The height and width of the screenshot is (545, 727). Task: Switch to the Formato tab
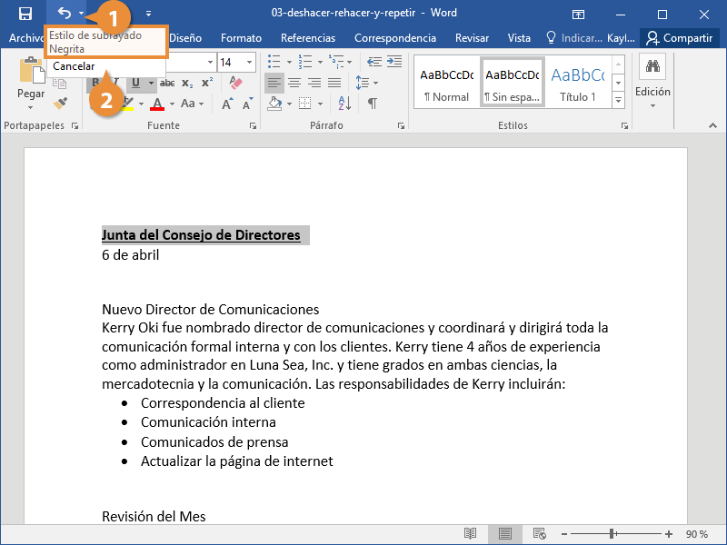click(241, 38)
